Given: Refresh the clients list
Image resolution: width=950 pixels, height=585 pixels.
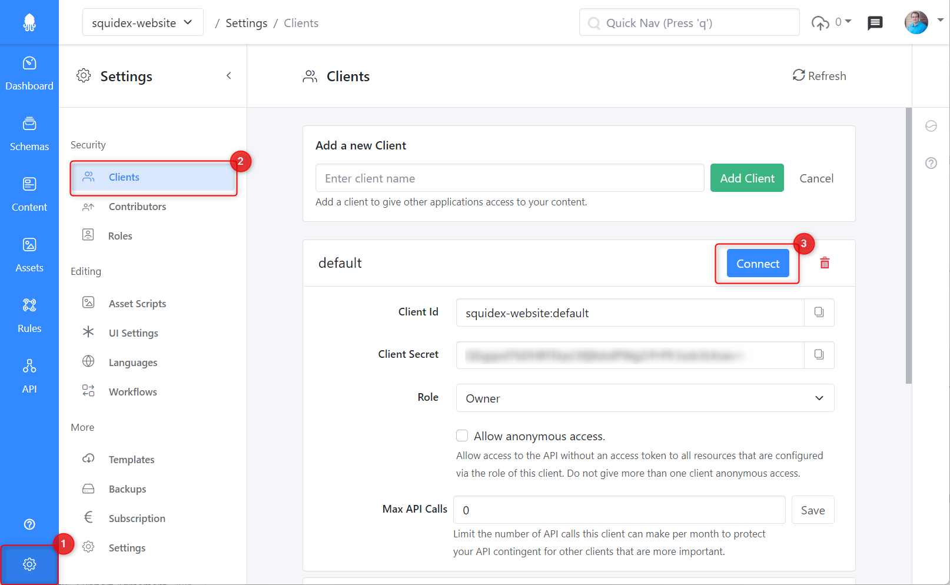Looking at the screenshot, I should coord(819,76).
